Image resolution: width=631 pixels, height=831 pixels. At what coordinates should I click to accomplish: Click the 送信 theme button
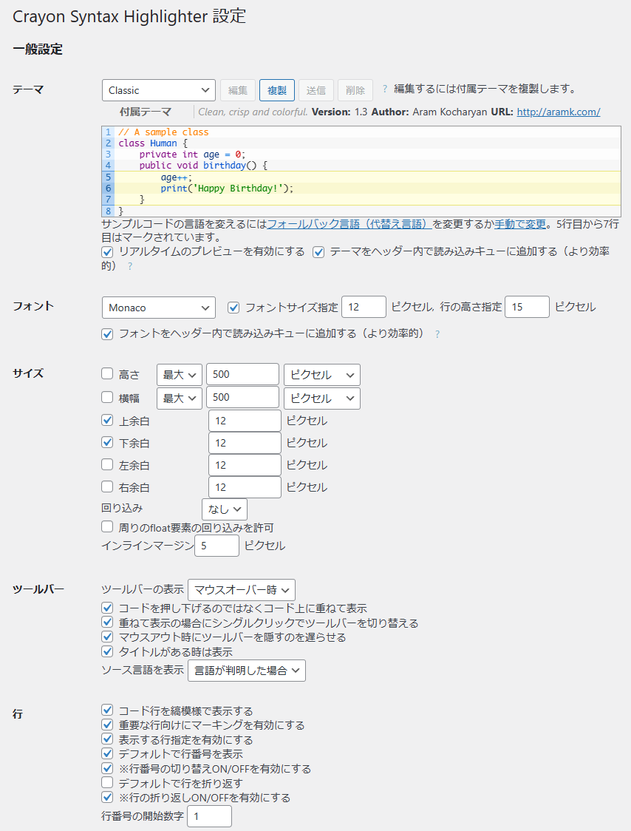coord(316,90)
